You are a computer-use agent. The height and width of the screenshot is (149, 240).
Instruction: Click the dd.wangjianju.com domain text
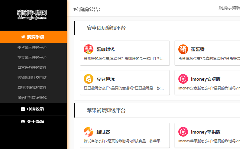tap(32, 18)
